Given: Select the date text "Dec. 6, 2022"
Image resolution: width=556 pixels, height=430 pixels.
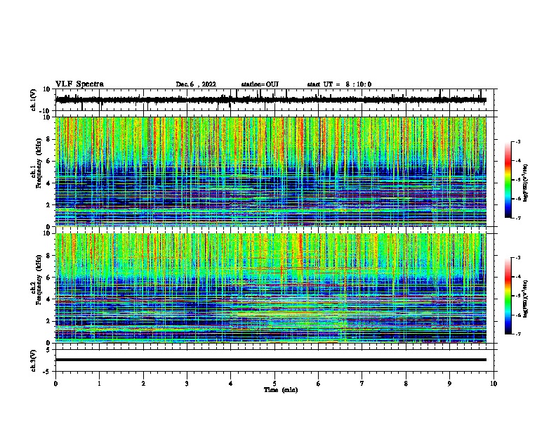Looking at the screenshot, I should tap(196, 84).
